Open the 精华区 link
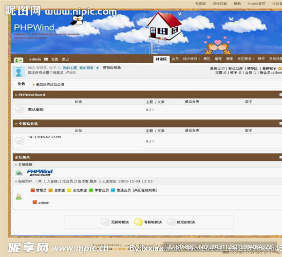 pos(252,68)
